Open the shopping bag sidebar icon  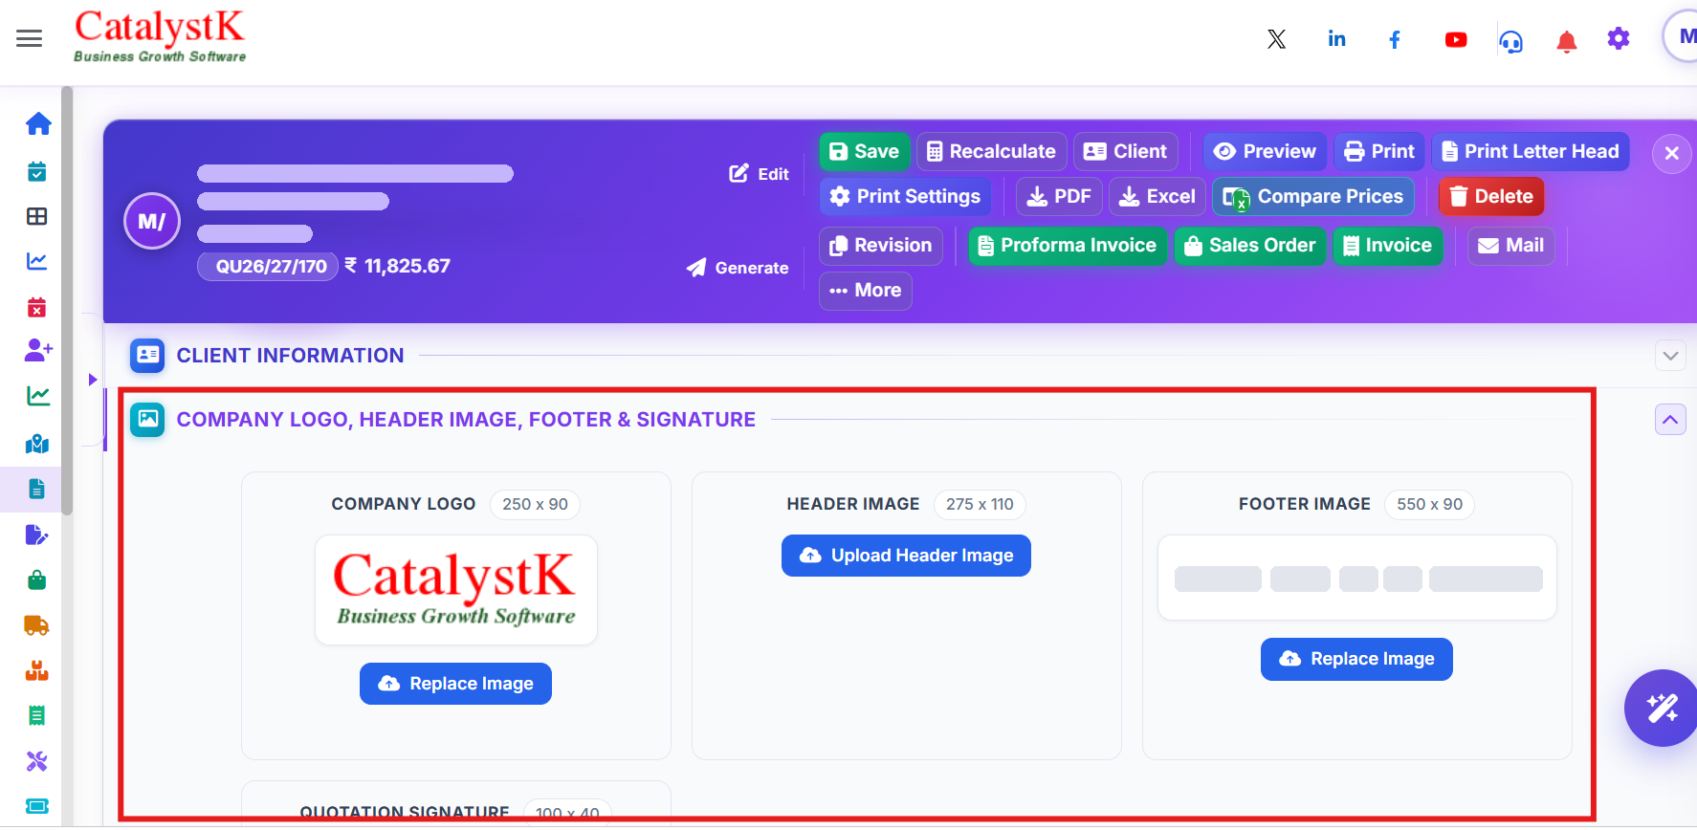[x=37, y=580]
